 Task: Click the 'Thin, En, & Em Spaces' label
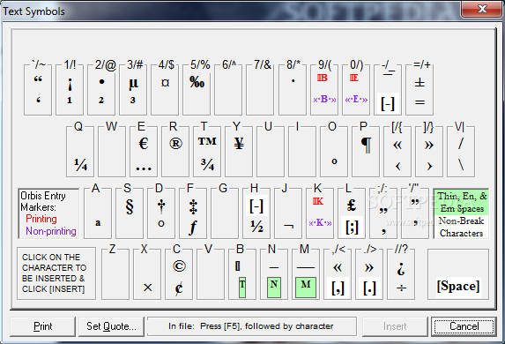pyautogui.click(x=462, y=202)
